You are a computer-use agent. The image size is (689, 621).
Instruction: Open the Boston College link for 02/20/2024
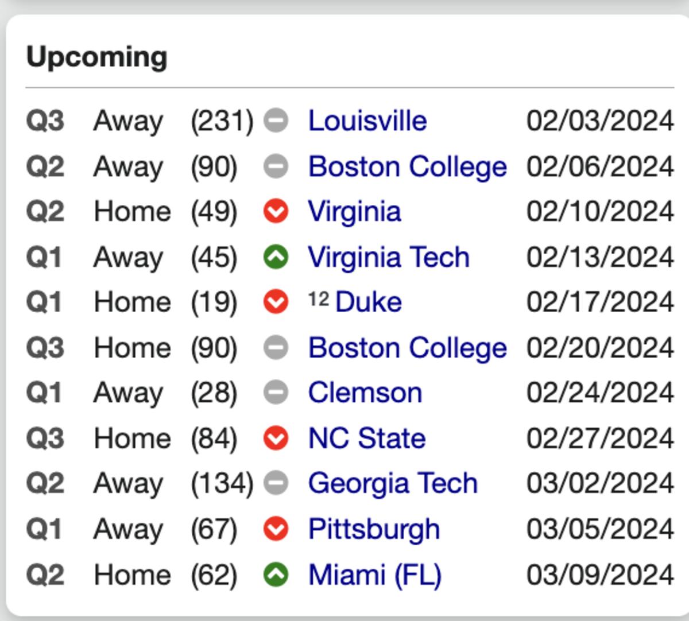point(408,348)
